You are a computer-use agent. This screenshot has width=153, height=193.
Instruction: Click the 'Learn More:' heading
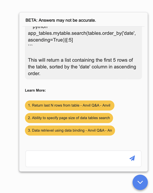(x=35, y=90)
